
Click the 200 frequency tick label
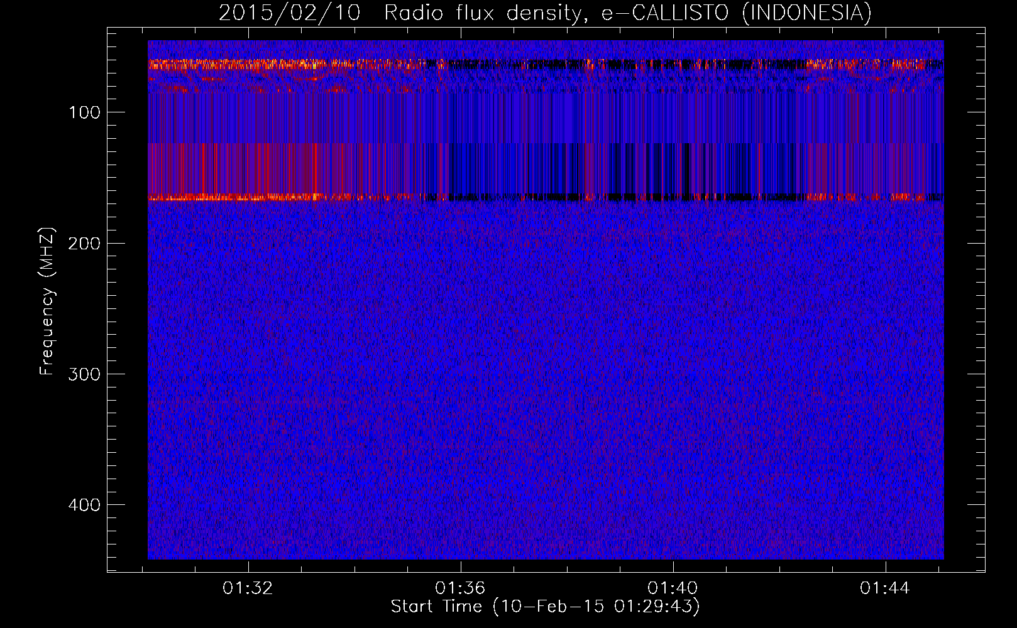pyautogui.click(x=84, y=244)
